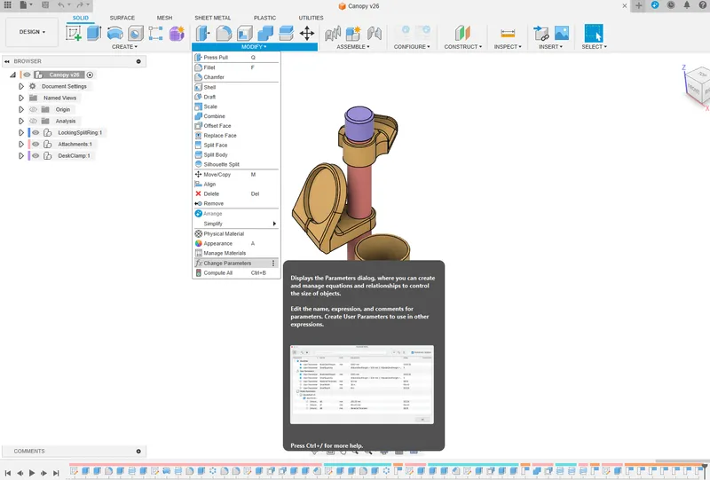
Task: Open the Design workspace dropdown
Action: 33,32
